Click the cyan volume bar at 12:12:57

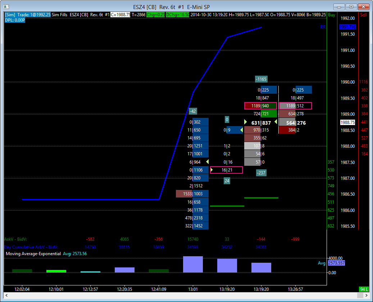tap(90, 272)
